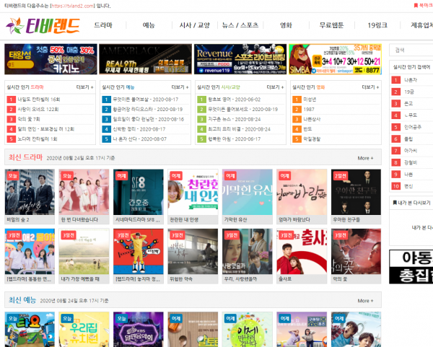Open the 우리, 사랑했을까 poster

247,252
